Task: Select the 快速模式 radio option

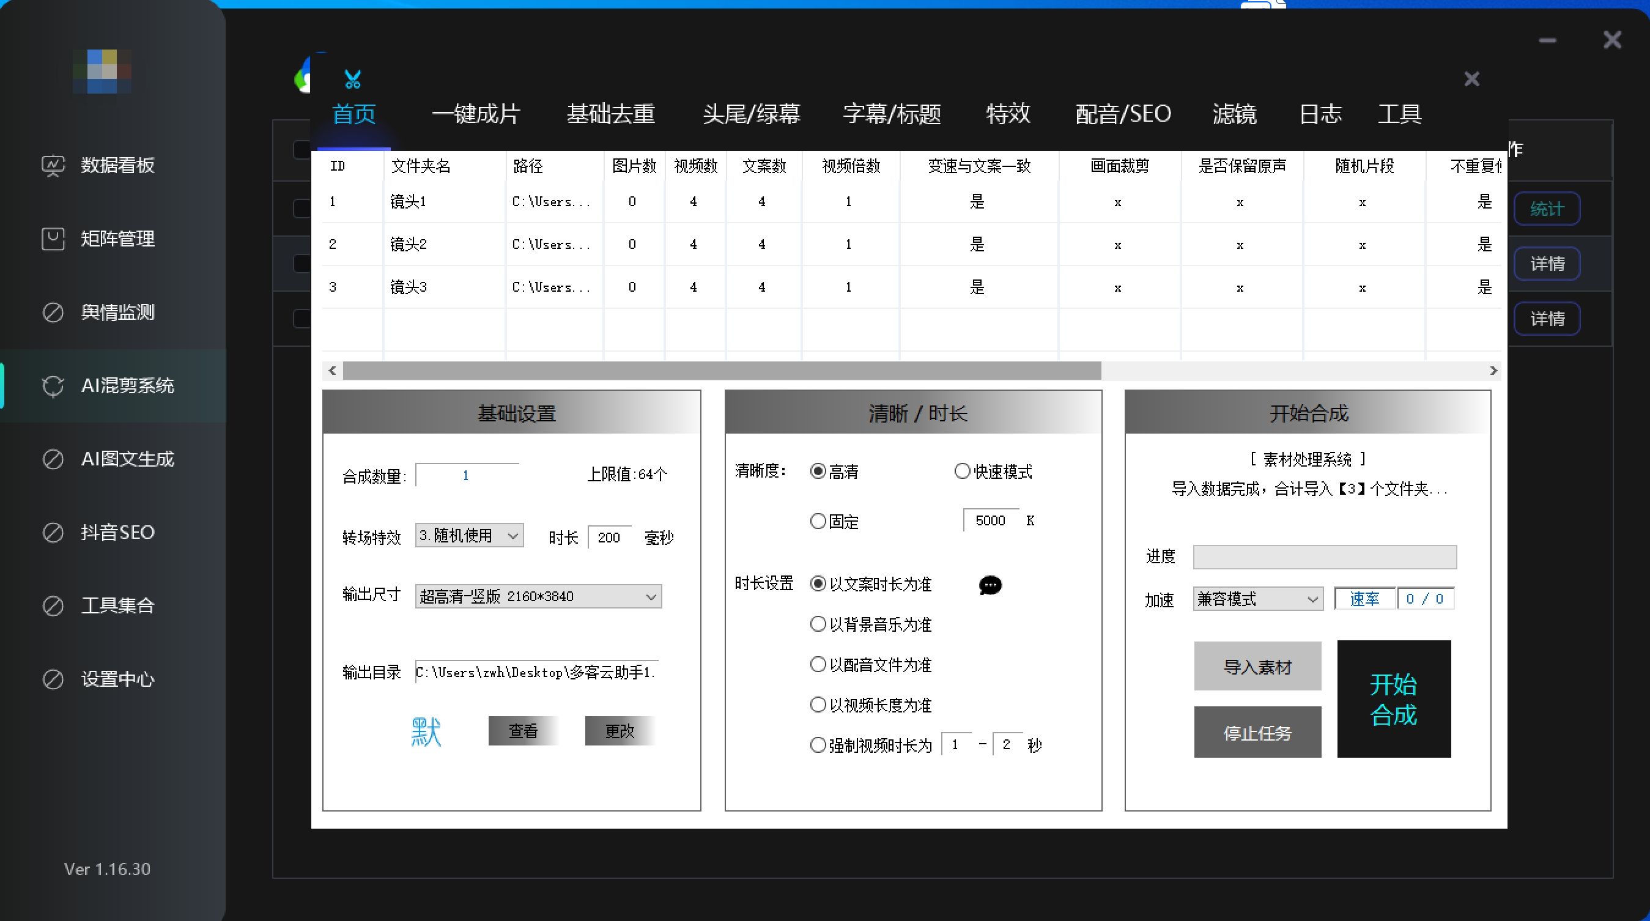Action: pos(962,472)
